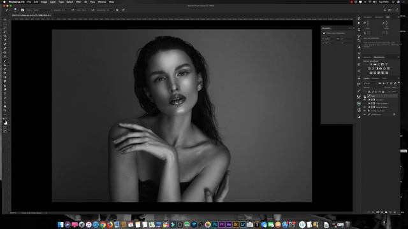Toggle layer filtering switch on or off
This screenshot has height=229, width=408.
[398, 83]
